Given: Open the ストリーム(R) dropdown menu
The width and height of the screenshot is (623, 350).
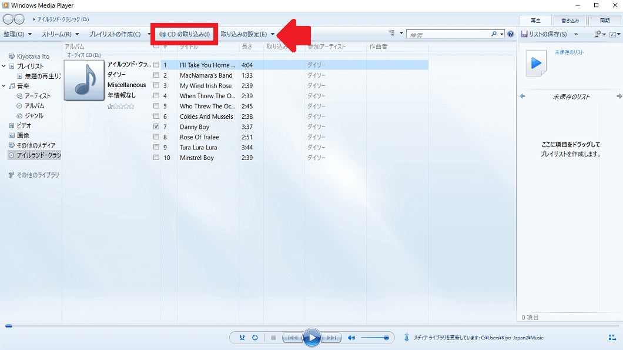Looking at the screenshot, I should pos(61,34).
